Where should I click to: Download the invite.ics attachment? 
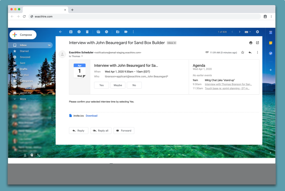pos(91,116)
